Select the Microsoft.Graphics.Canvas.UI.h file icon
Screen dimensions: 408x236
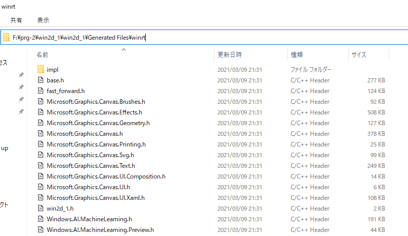coord(41,187)
